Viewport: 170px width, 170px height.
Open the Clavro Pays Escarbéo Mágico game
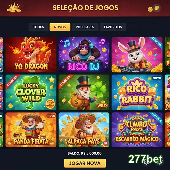pos(137,130)
